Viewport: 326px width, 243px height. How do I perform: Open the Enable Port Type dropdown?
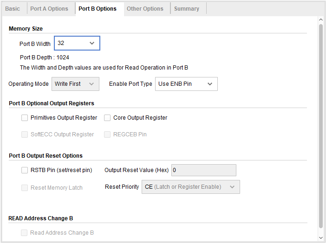186,84
